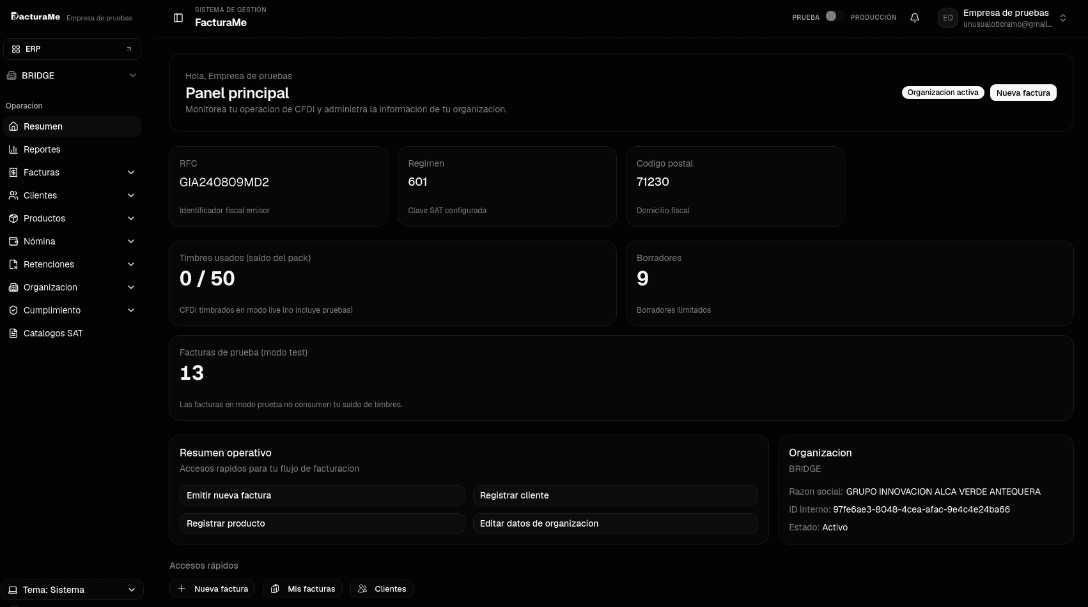Click Clientes shortcut people icon
The image size is (1088, 607).
(362, 588)
